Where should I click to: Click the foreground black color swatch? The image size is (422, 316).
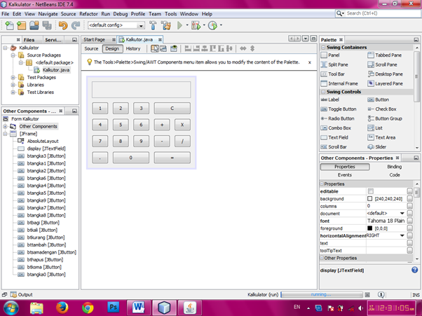tap(370, 228)
